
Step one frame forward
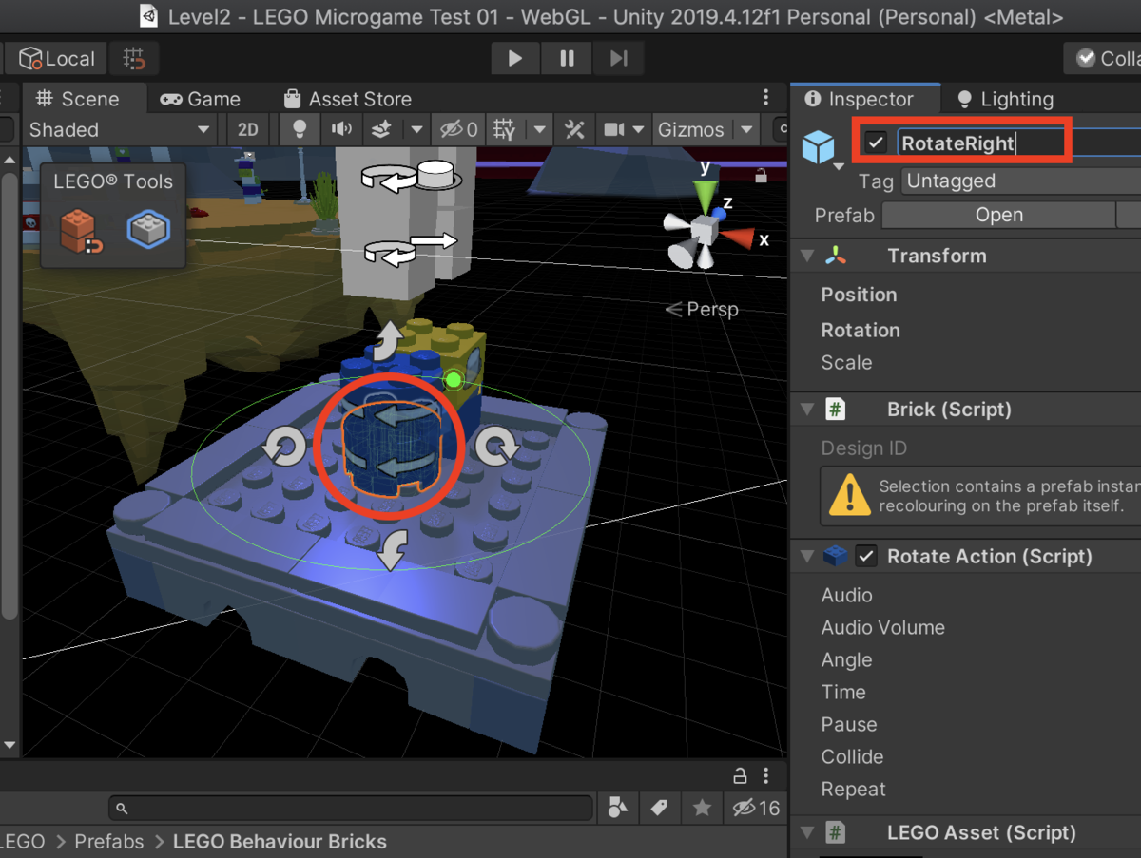point(619,59)
